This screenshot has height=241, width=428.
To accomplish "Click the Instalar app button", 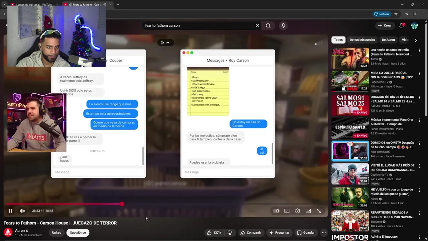I will [x=382, y=14].
